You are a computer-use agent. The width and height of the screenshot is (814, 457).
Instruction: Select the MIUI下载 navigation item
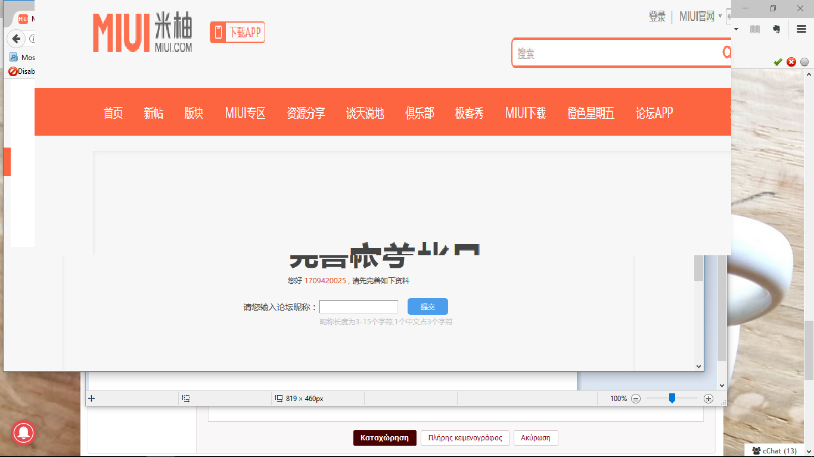coord(525,113)
